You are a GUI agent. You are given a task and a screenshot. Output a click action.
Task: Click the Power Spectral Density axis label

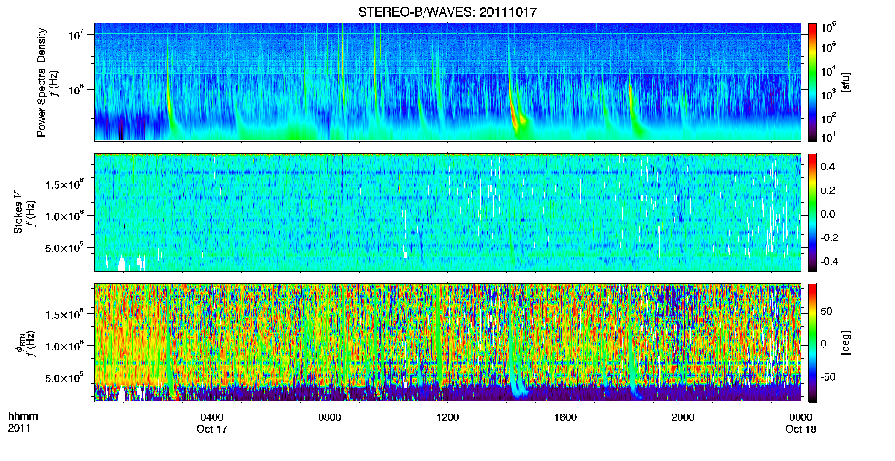point(41,82)
